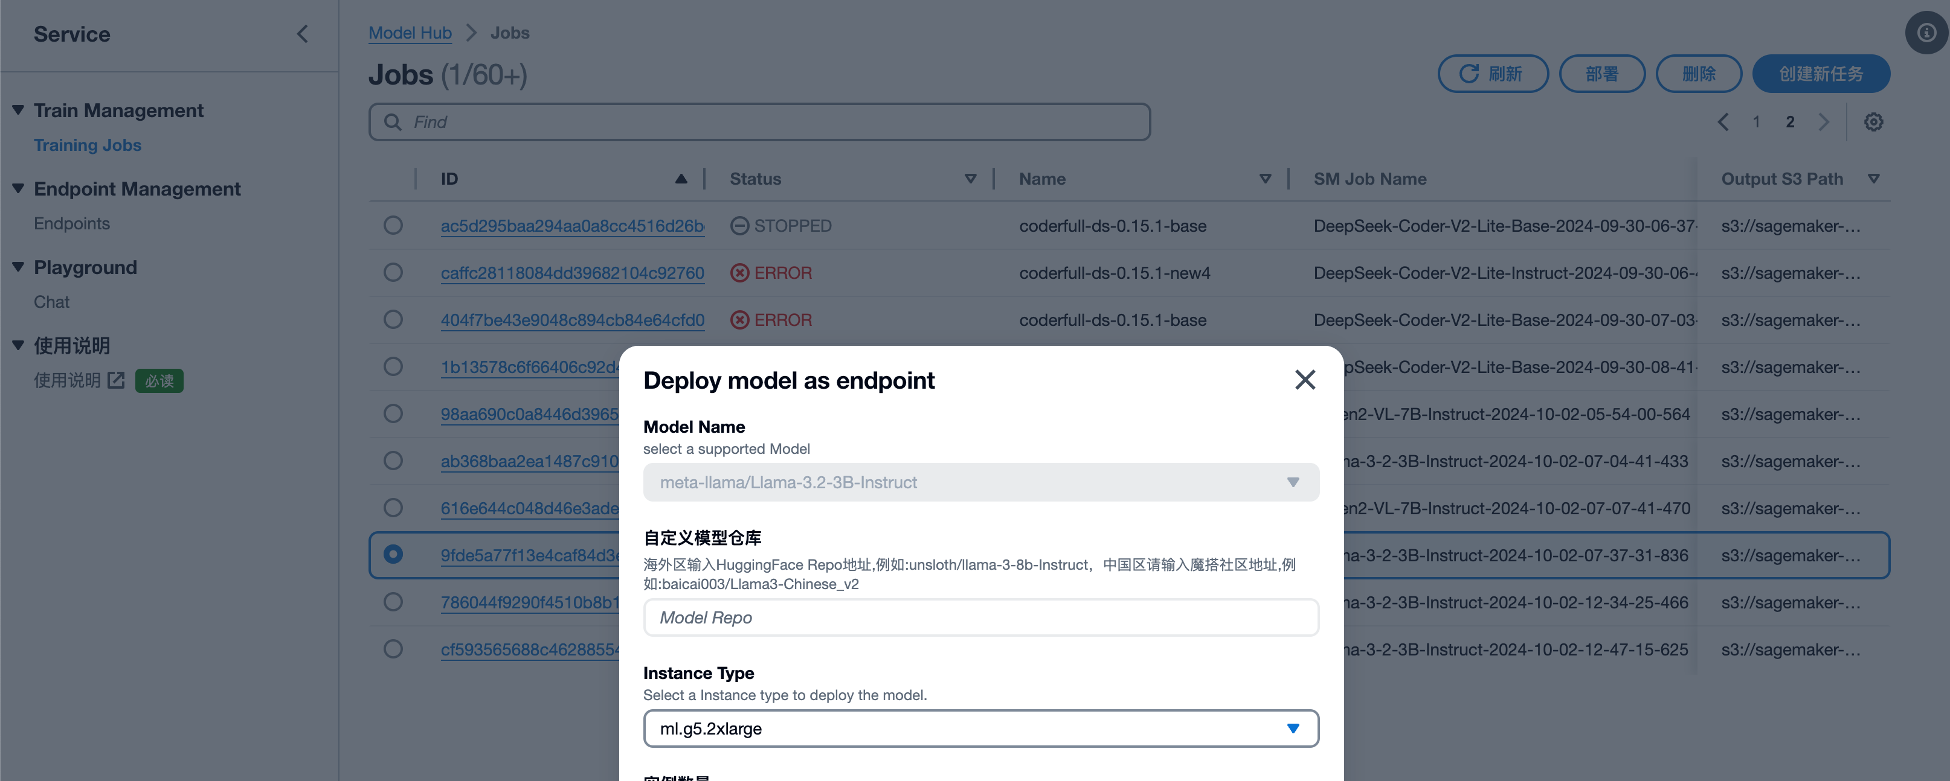1950x781 pixels.
Task: Close the Deploy model dialog
Action: pyautogui.click(x=1304, y=380)
